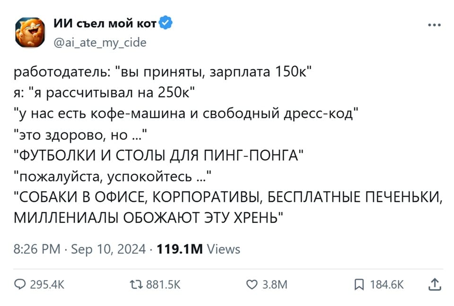
Task: Click the bookmark icon to save the tweet
Action: click(360, 284)
